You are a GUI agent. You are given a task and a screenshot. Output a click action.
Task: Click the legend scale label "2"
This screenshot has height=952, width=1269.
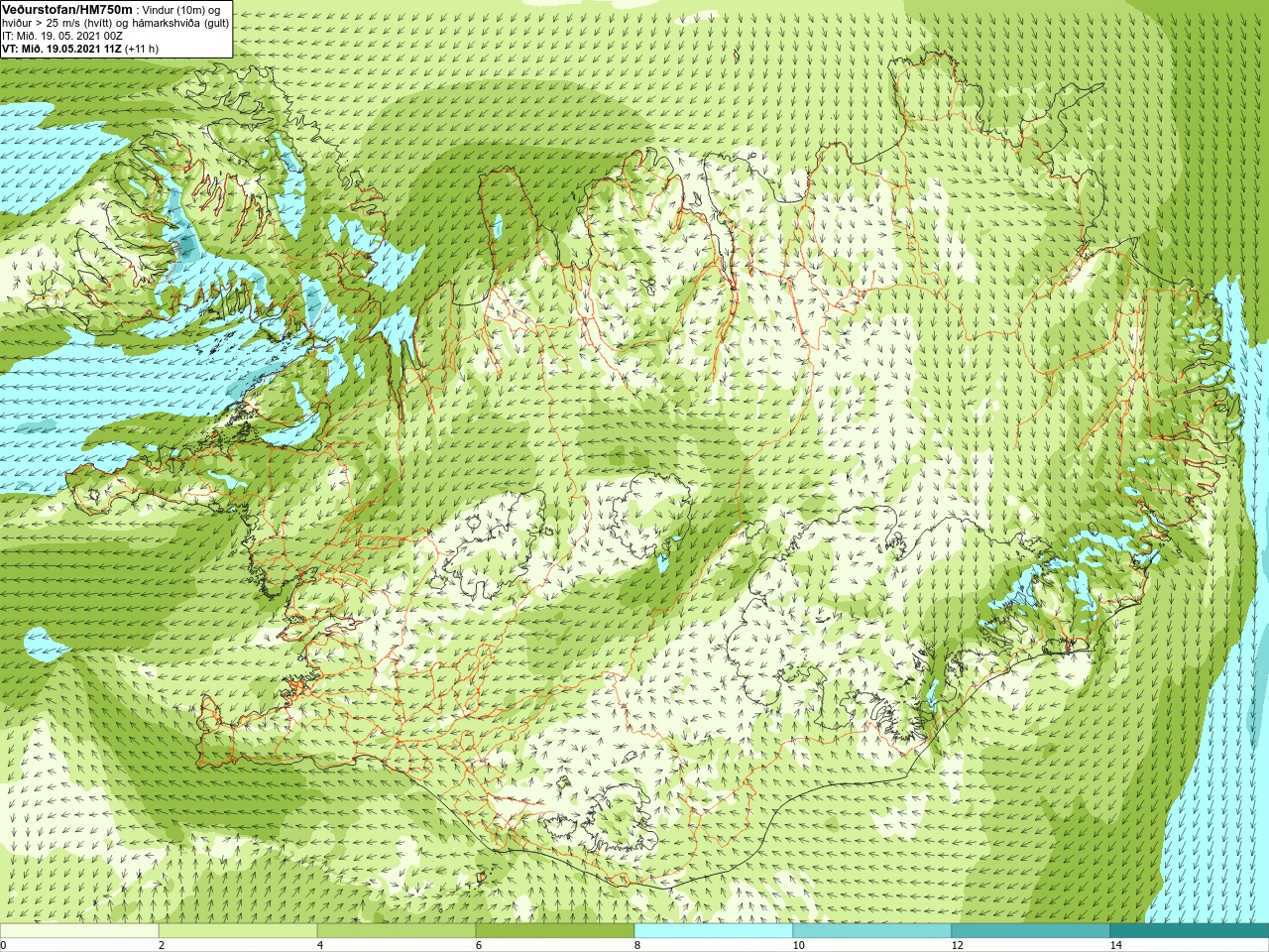162,945
